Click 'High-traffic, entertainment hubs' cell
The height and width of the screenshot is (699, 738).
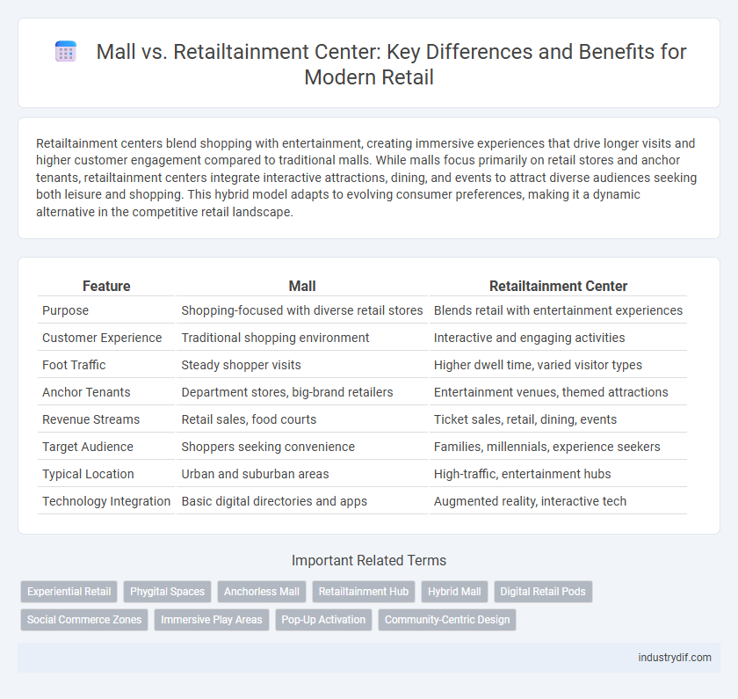(x=558, y=474)
